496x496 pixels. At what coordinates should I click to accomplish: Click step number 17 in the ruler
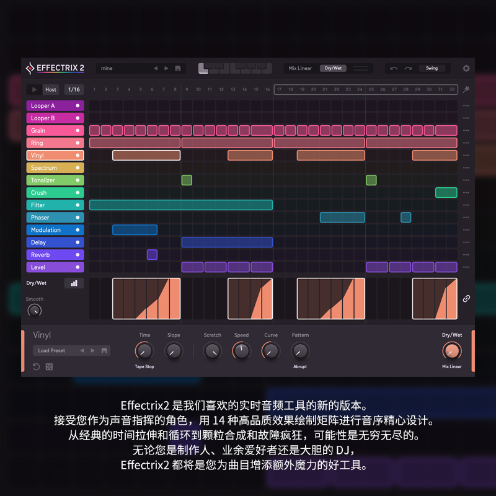click(x=279, y=89)
